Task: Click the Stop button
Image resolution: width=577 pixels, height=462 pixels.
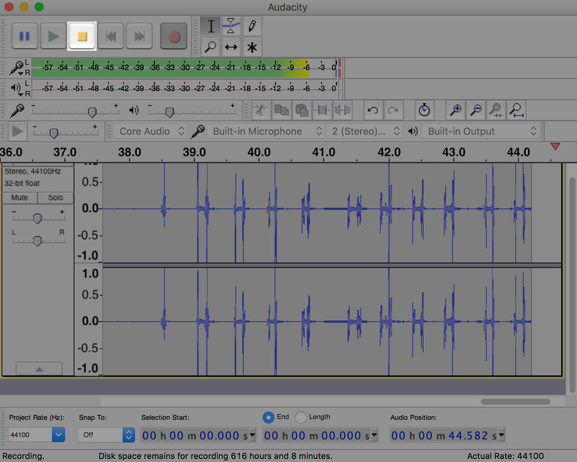Action: pyautogui.click(x=82, y=37)
